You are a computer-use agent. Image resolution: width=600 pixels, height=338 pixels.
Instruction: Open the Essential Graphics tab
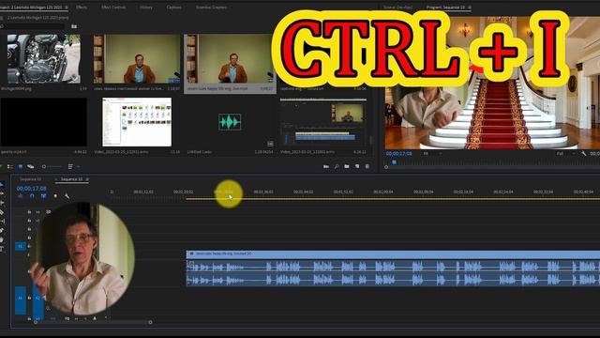coord(211,8)
